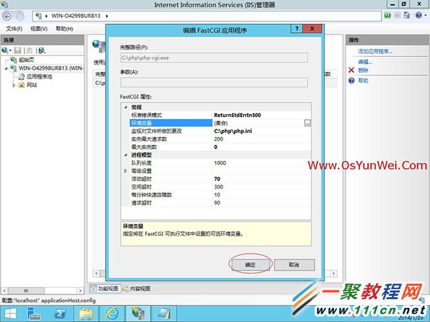Close the Edit FastCGI application dialog
Image resolution: width=430 pixels, height=322 pixels.
[312, 28]
